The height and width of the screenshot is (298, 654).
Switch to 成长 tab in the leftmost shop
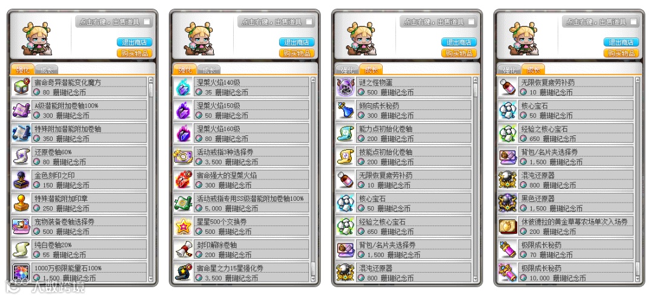pos(46,70)
